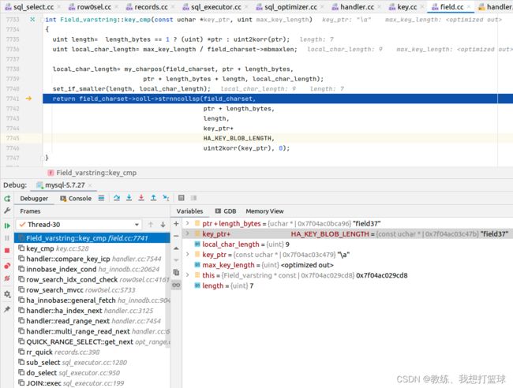513x388 pixels.
Task: Open the Variables tab
Action: pyautogui.click(x=189, y=211)
